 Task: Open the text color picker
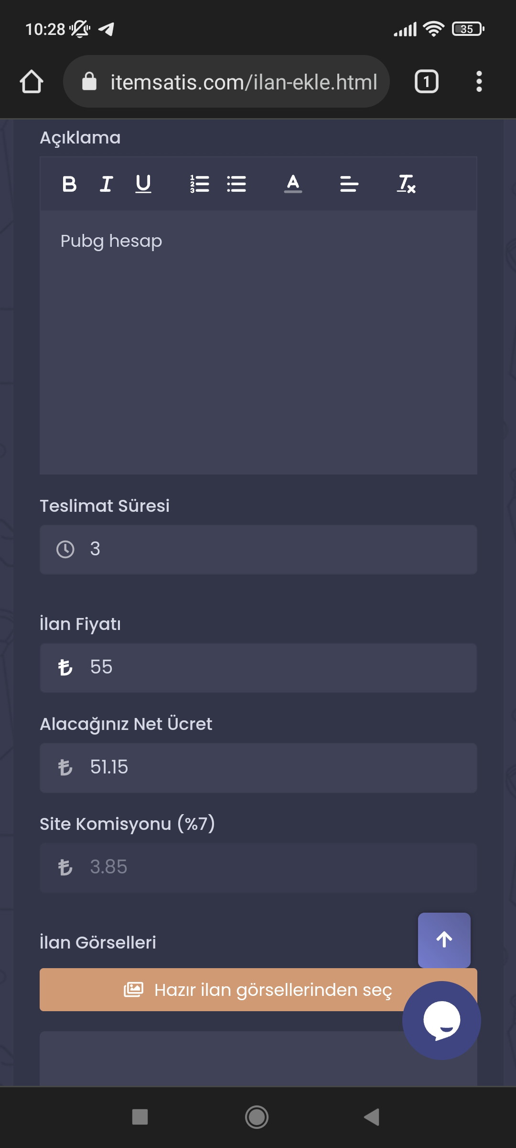tap(293, 184)
